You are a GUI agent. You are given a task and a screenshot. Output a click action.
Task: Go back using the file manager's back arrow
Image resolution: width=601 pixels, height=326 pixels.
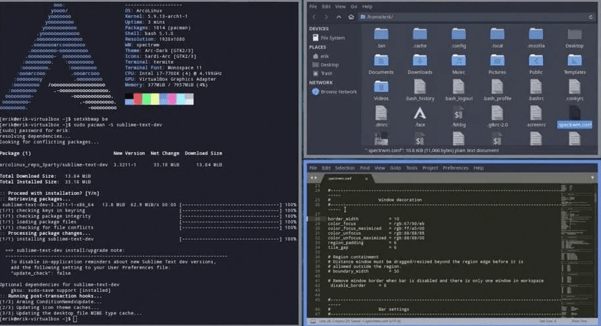[314, 17]
